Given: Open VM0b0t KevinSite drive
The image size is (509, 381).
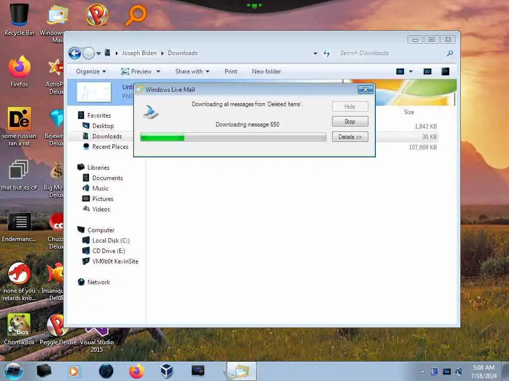Looking at the screenshot, I should (115, 261).
